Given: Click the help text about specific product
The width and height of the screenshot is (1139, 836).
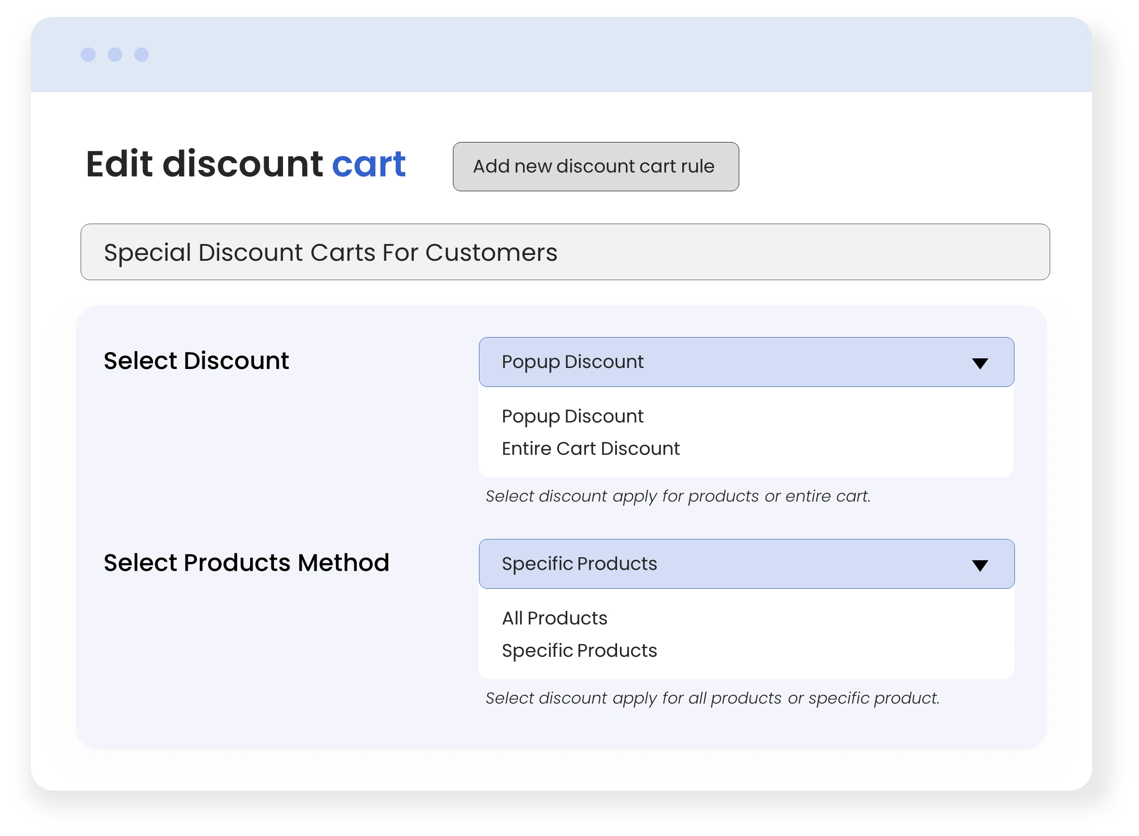Looking at the screenshot, I should [x=712, y=698].
